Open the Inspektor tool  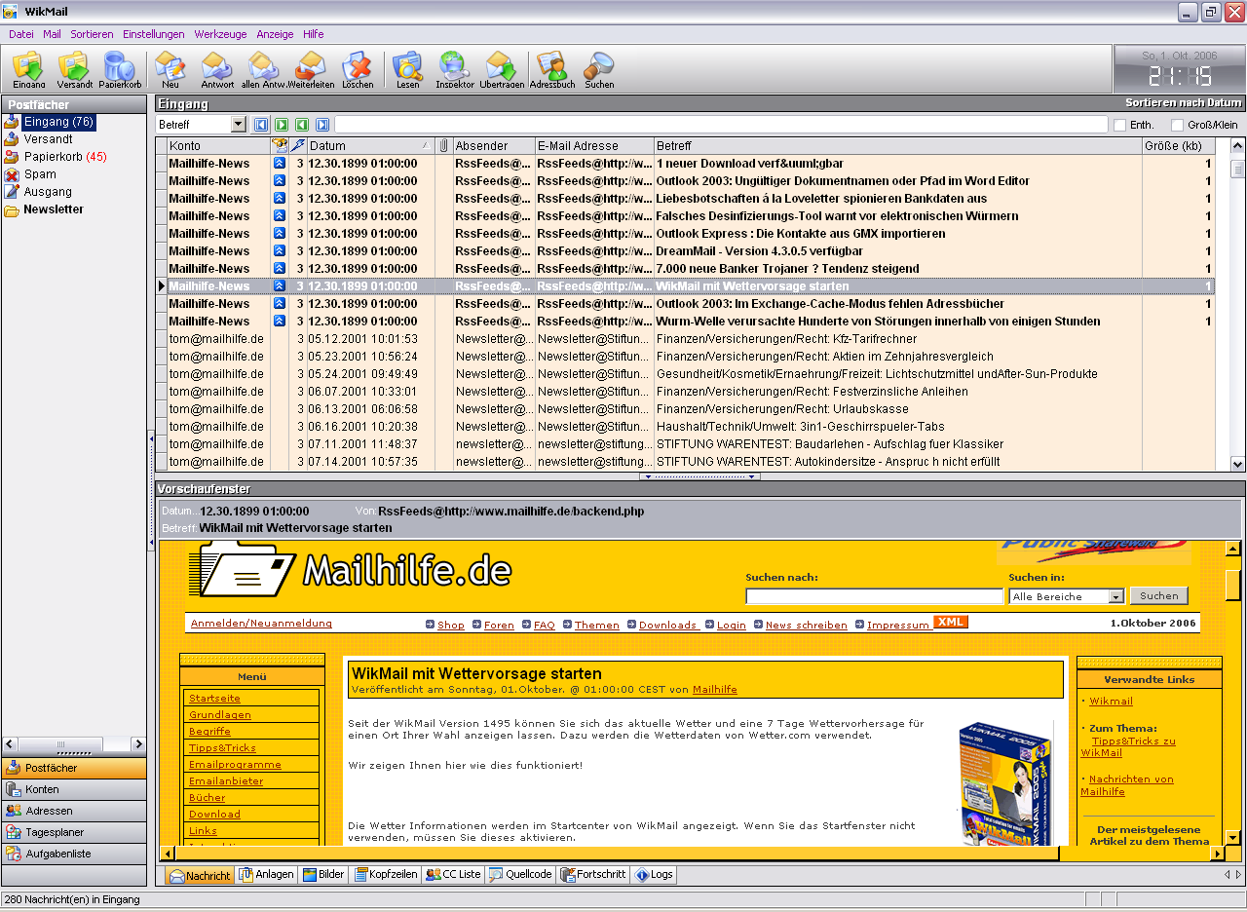coord(455,69)
